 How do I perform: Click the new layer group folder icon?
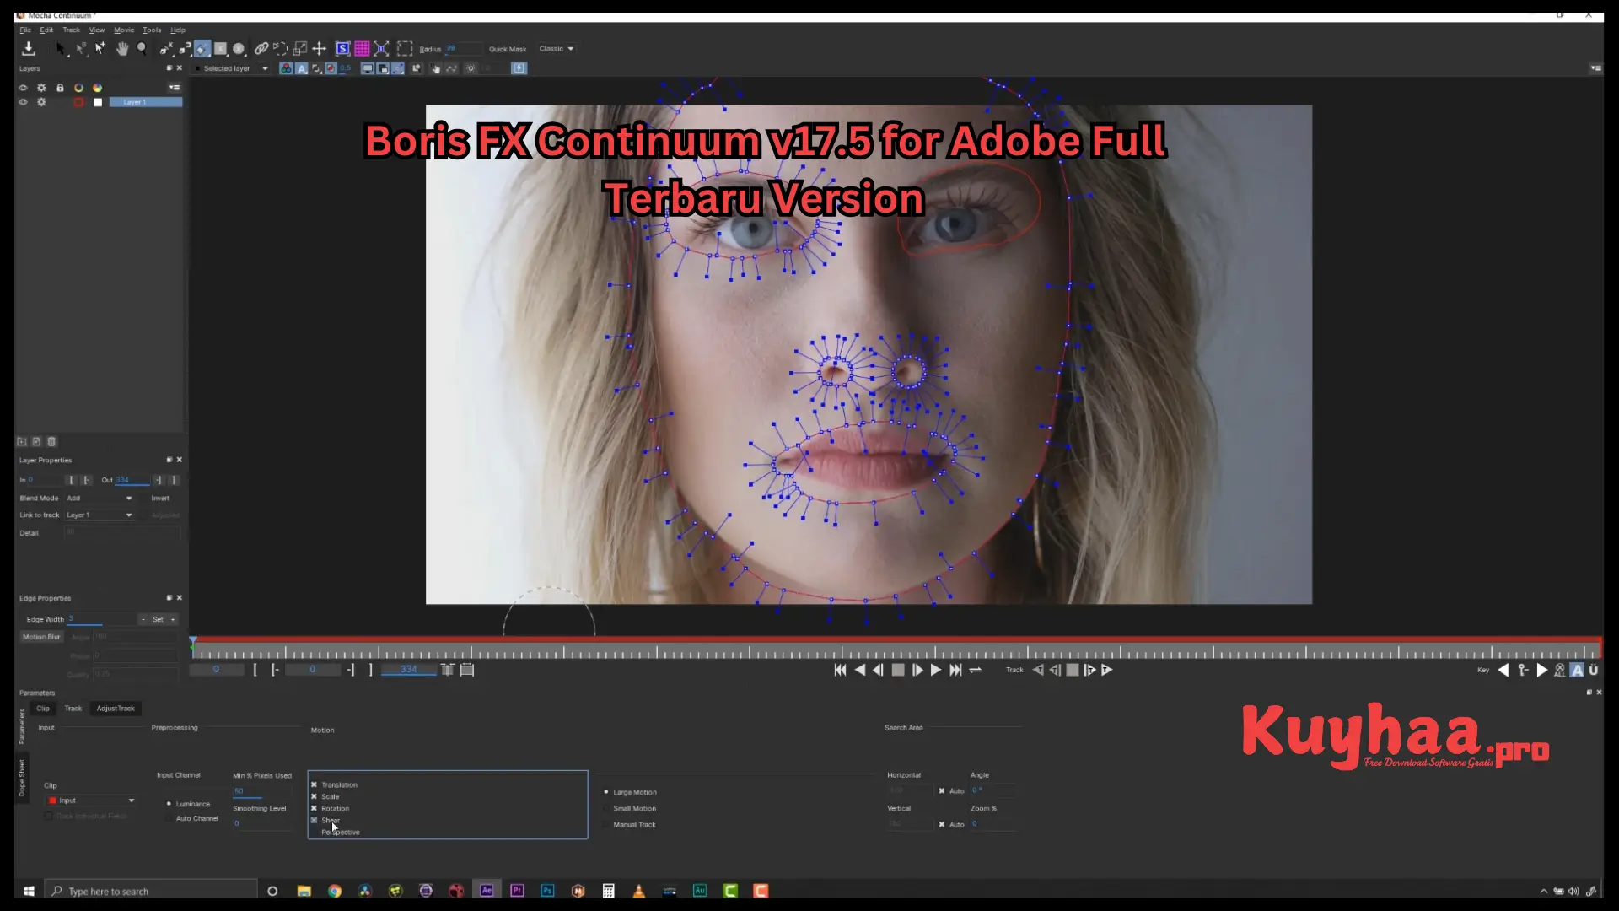click(22, 441)
